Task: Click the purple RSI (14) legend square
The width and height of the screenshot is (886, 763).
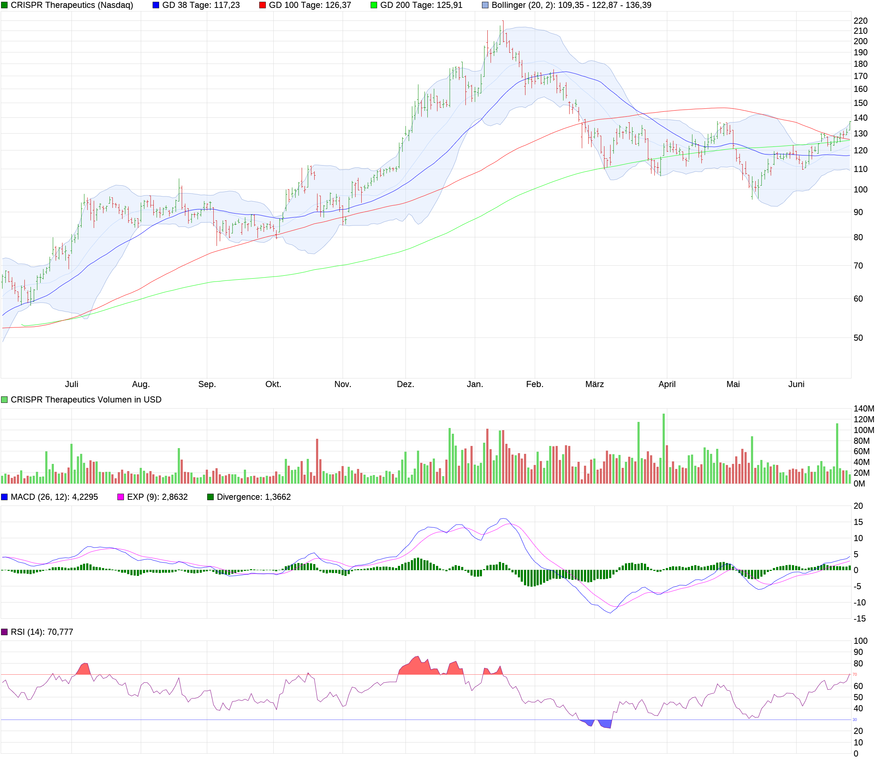Action: click(x=5, y=633)
